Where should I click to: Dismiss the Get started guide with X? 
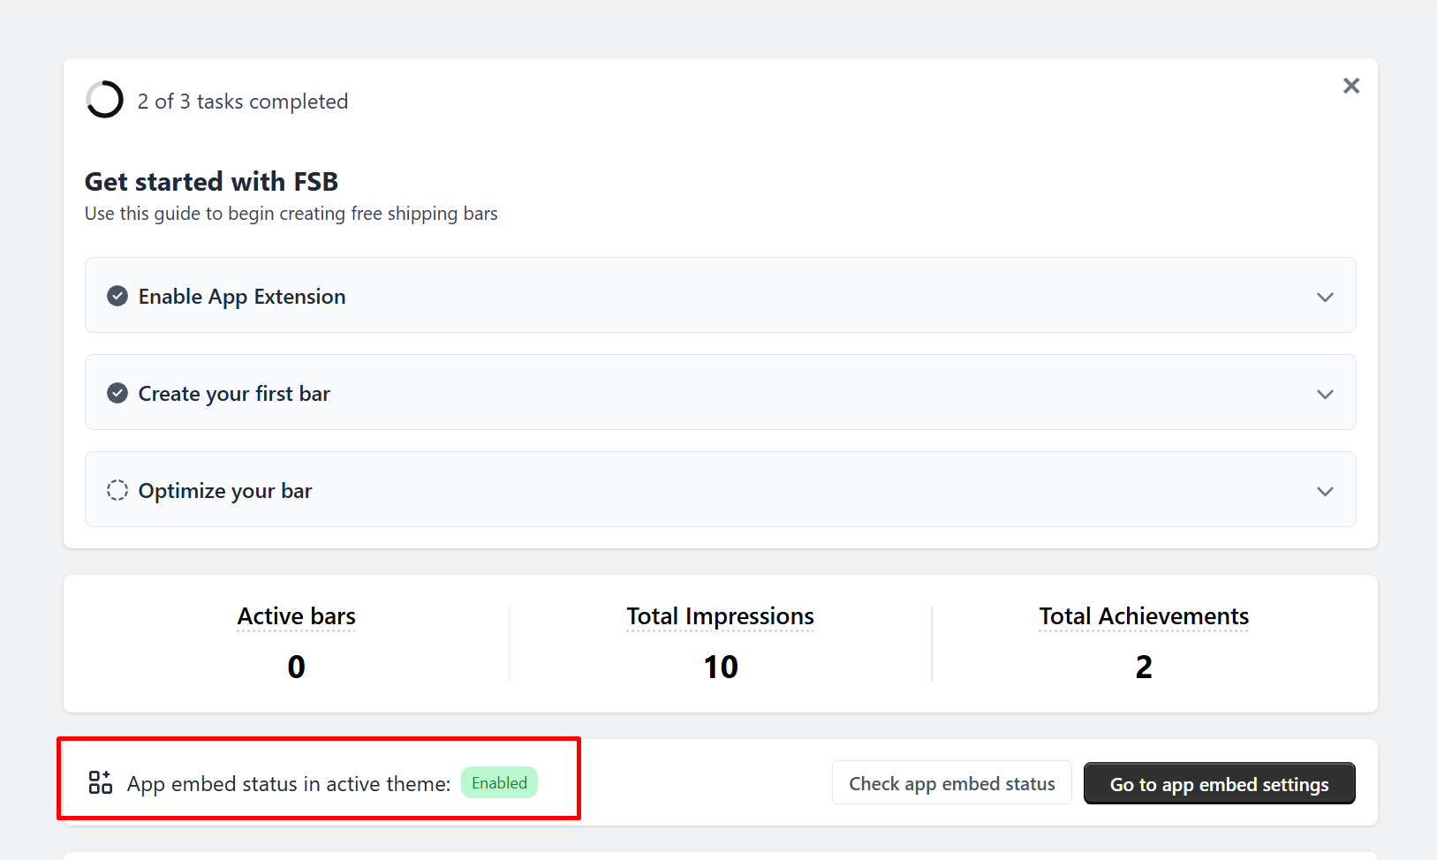(x=1351, y=86)
